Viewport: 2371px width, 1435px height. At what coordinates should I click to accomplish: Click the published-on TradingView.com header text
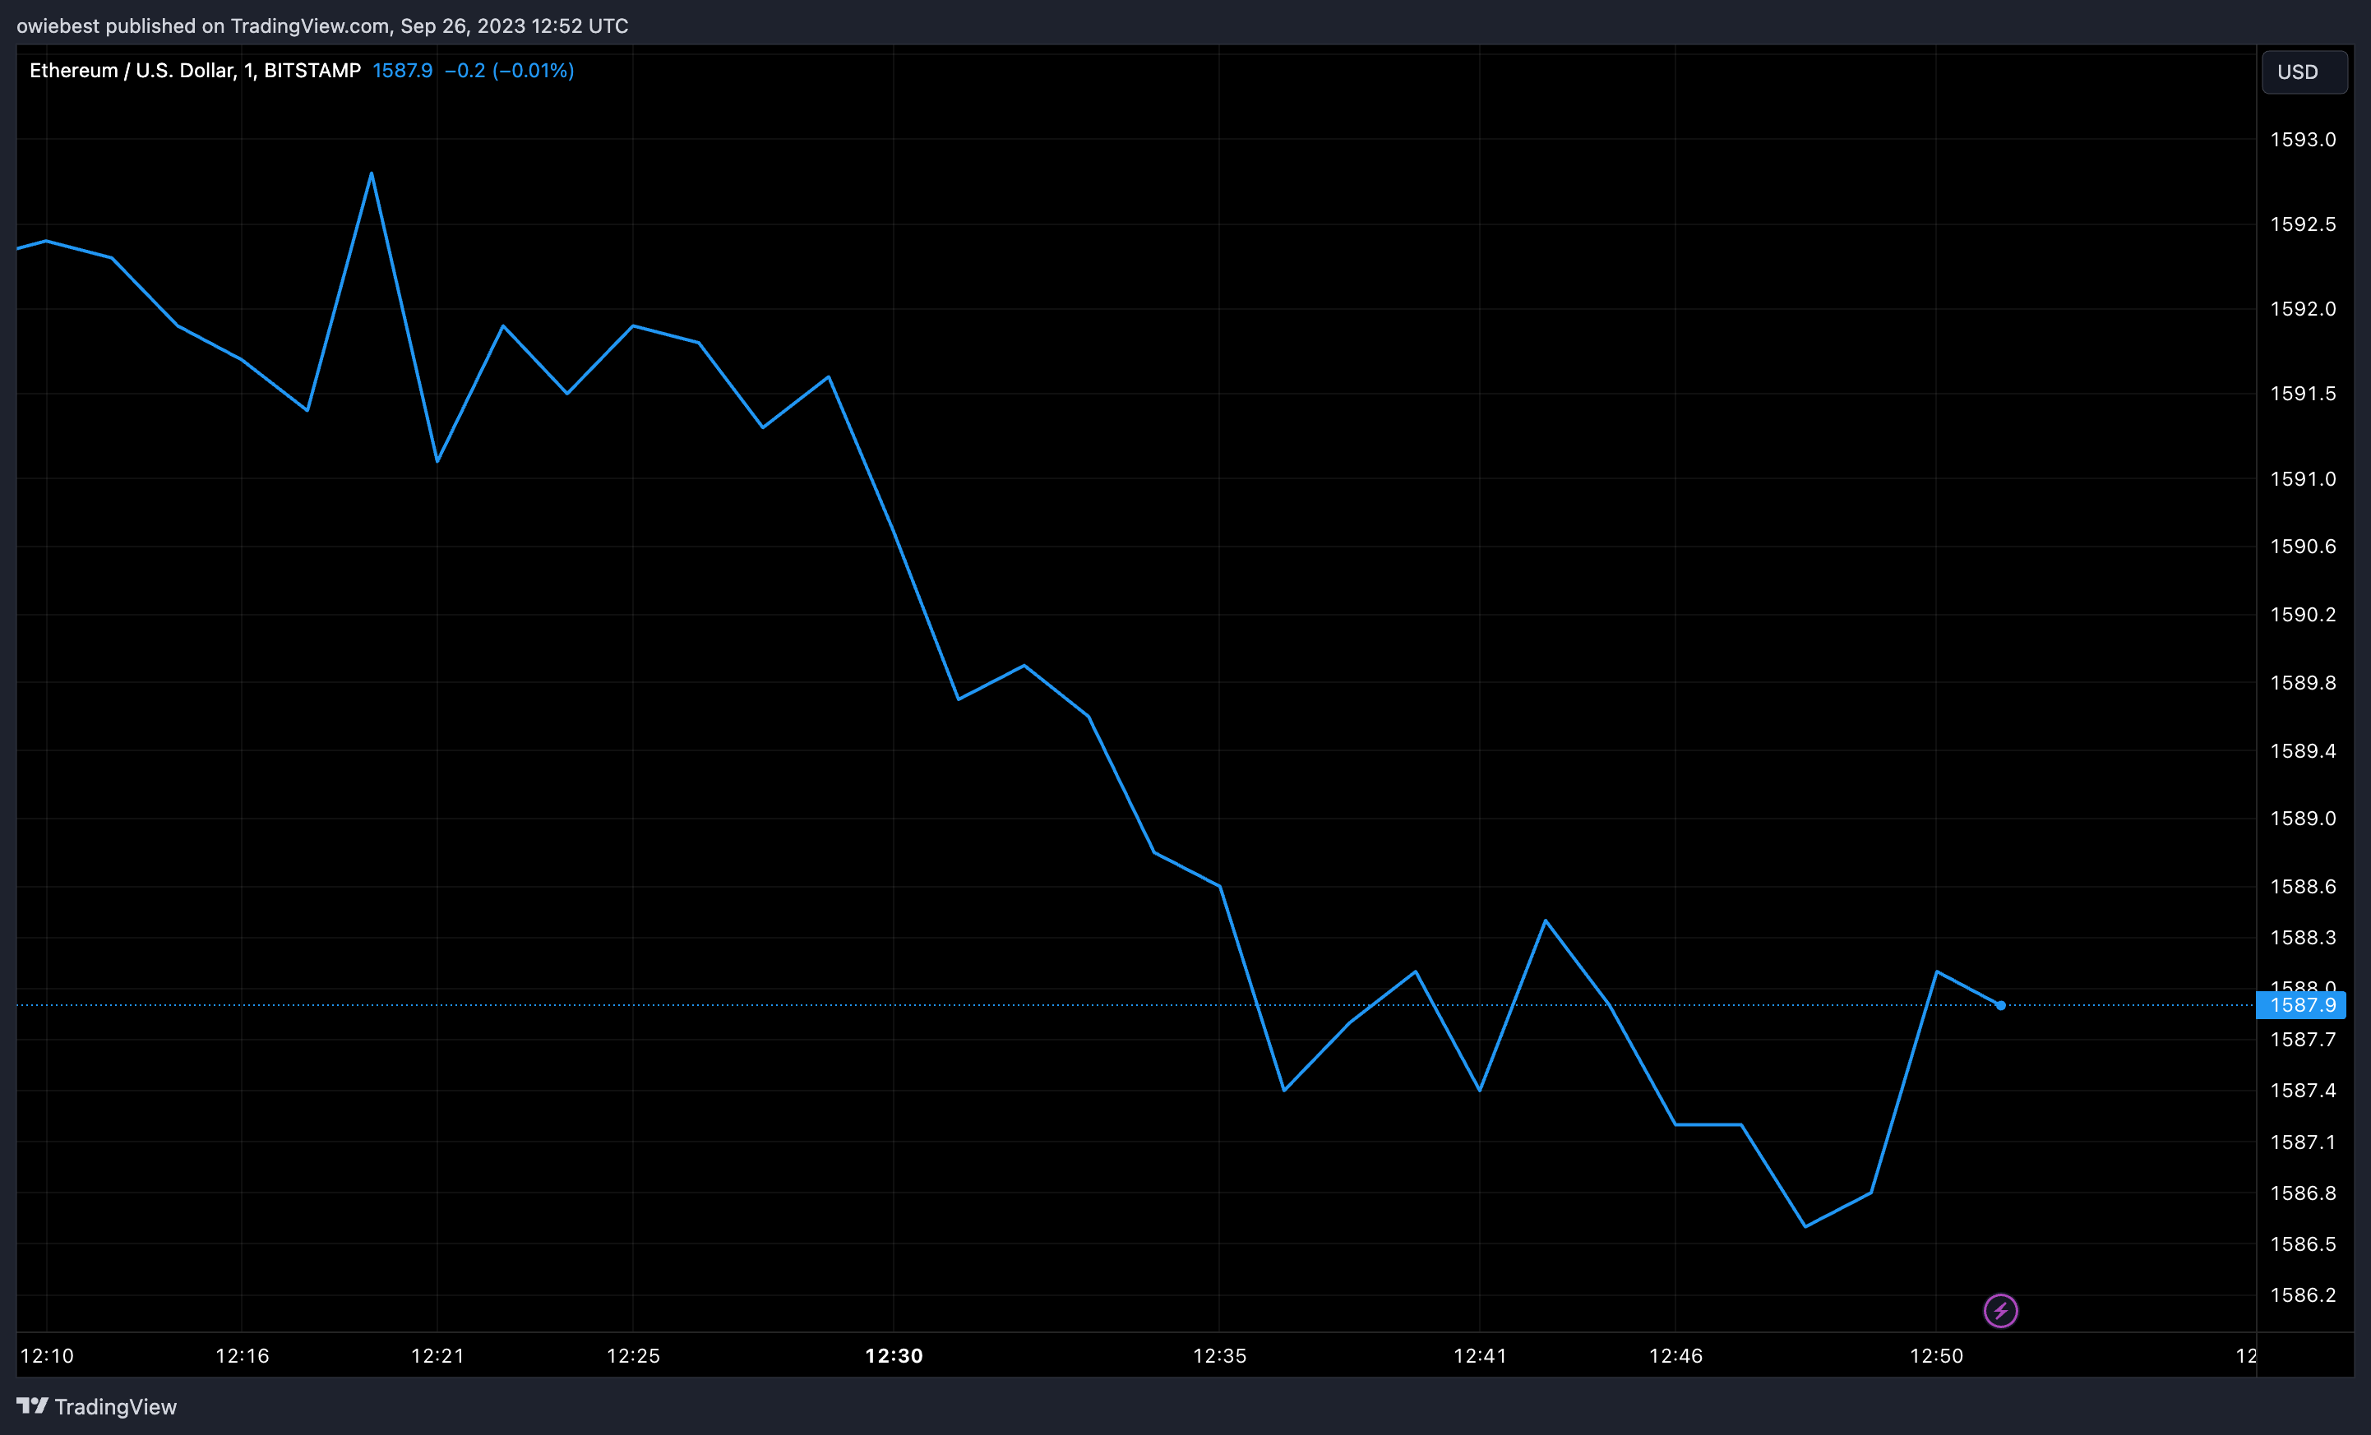pos(322,26)
